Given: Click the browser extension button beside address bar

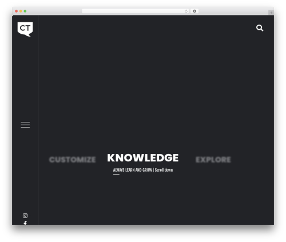Looking at the screenshot, I should click(x=194, y=11).
